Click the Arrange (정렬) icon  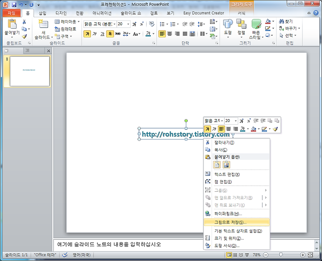[241, 24]
